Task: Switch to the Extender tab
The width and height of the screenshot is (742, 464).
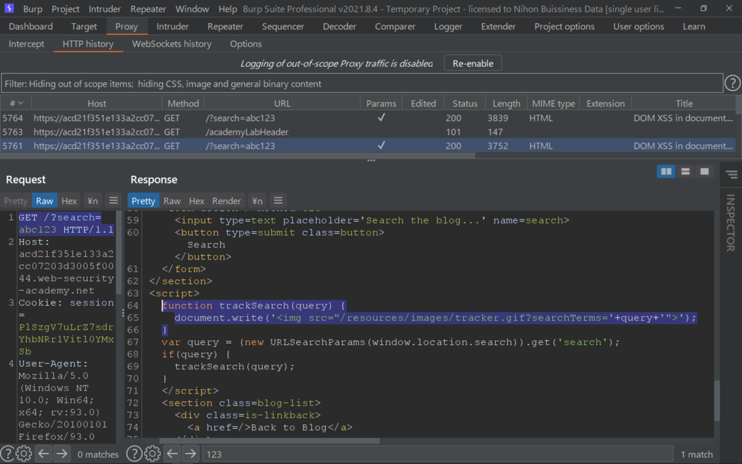Action: coord(498,27)
